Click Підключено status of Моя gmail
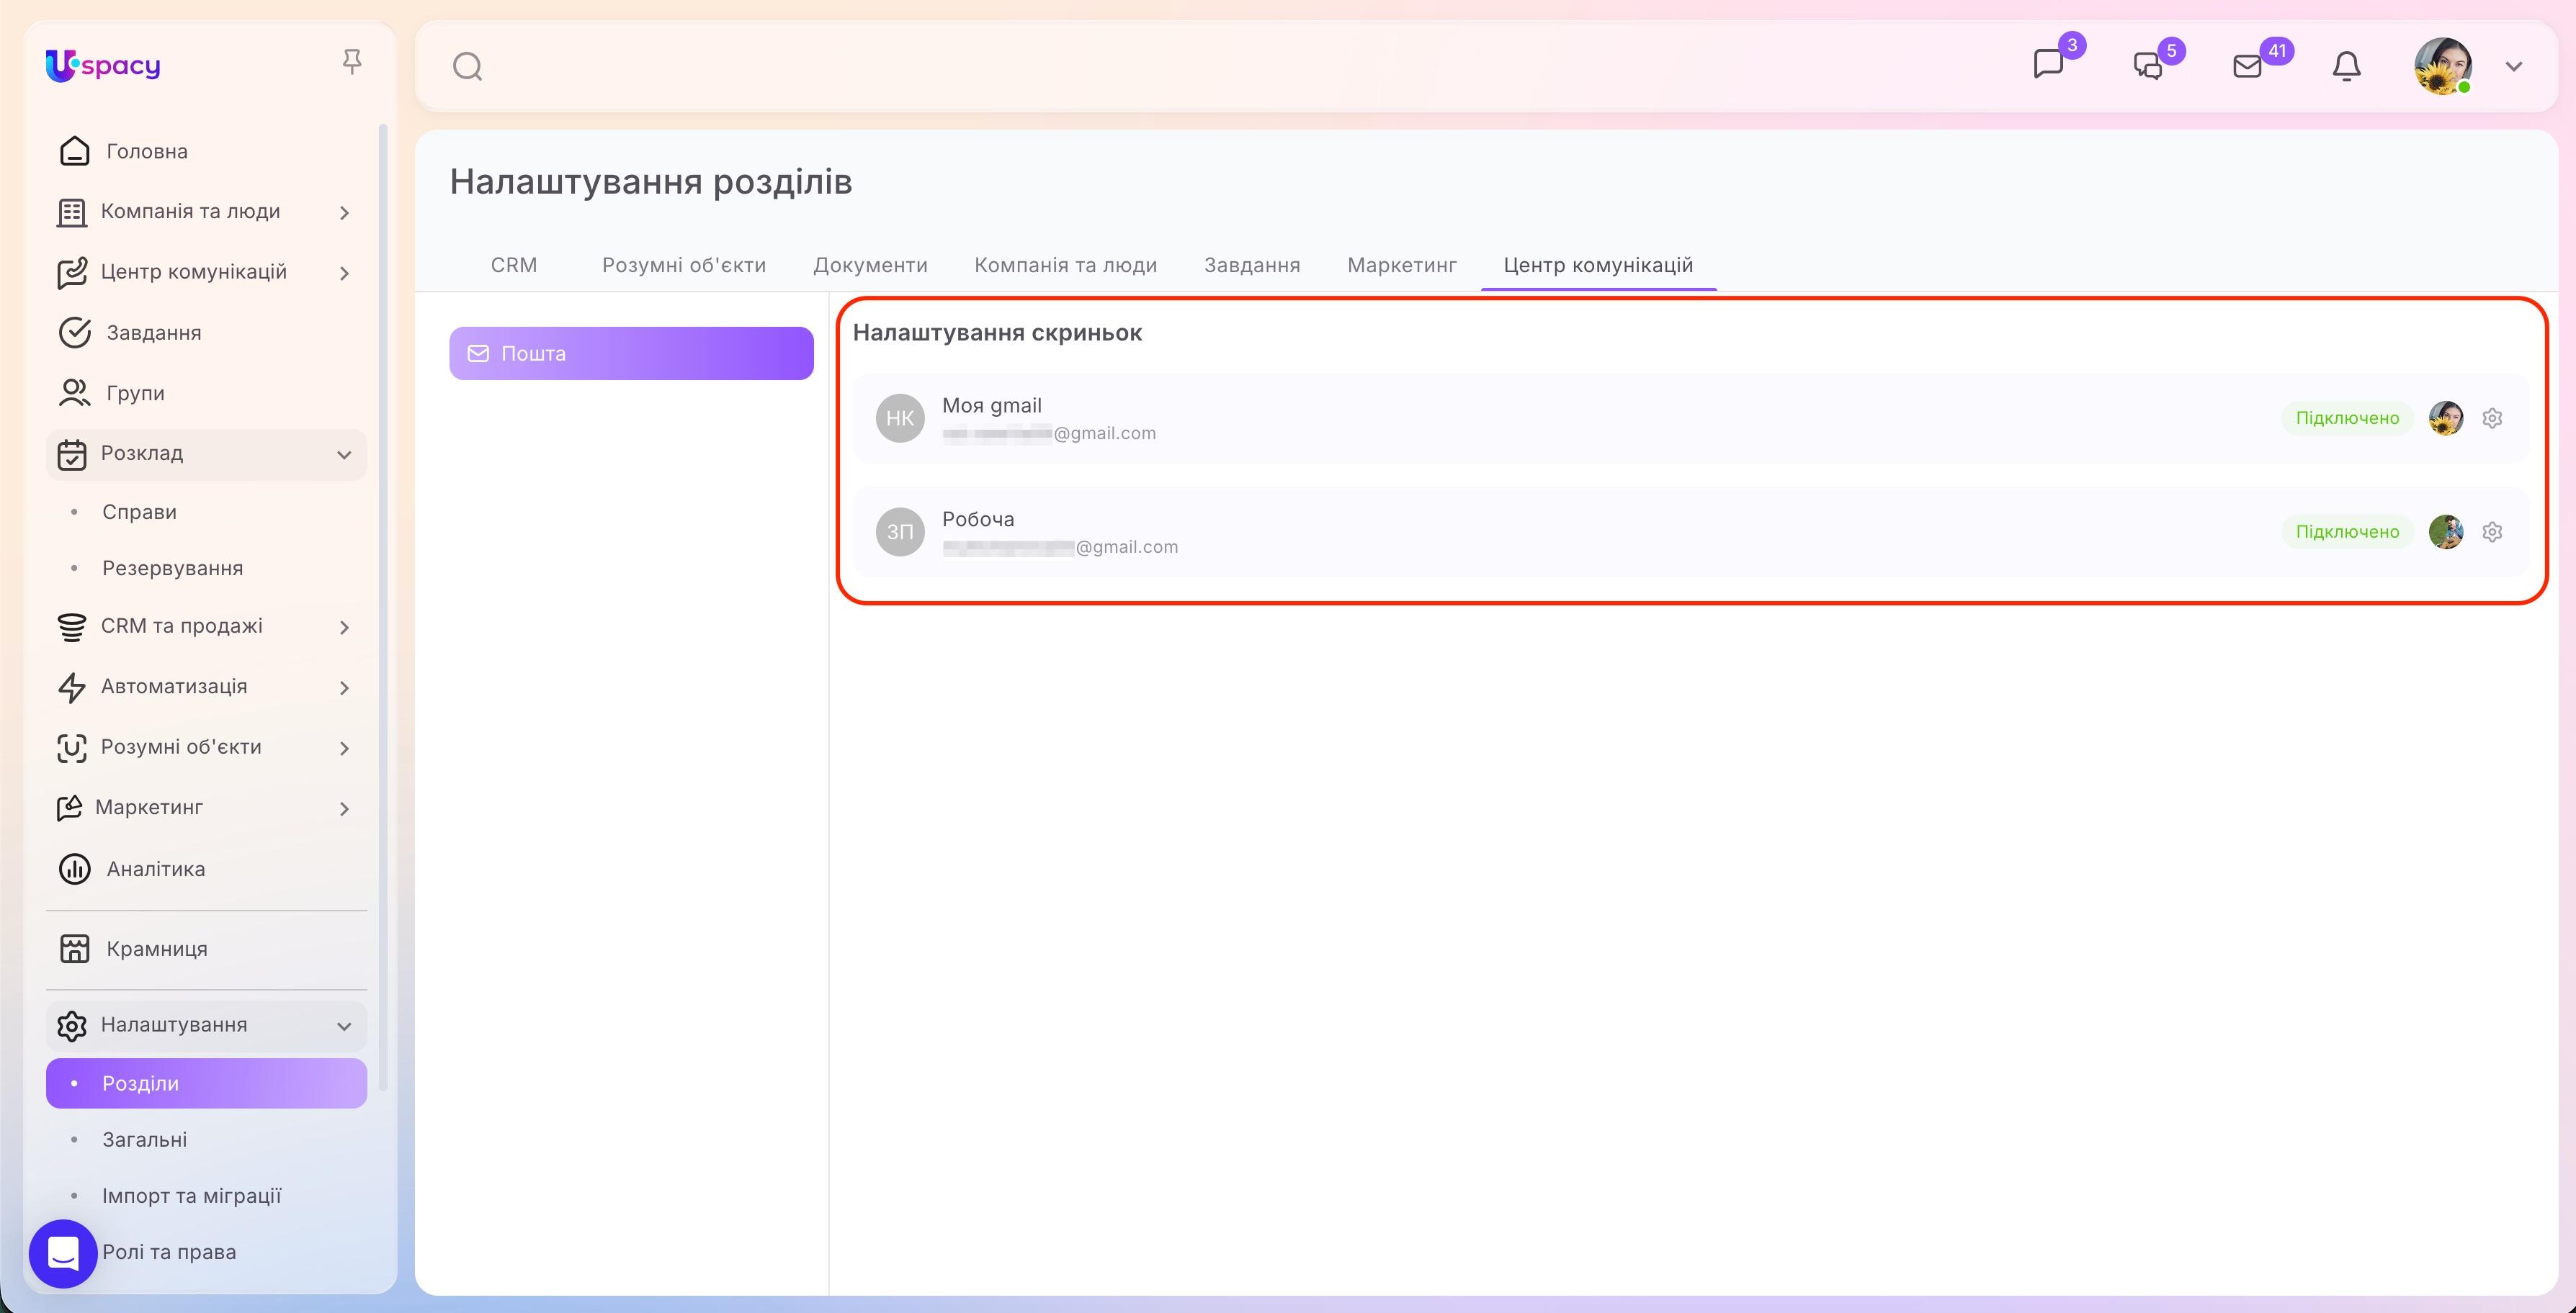 point(2347,418)
